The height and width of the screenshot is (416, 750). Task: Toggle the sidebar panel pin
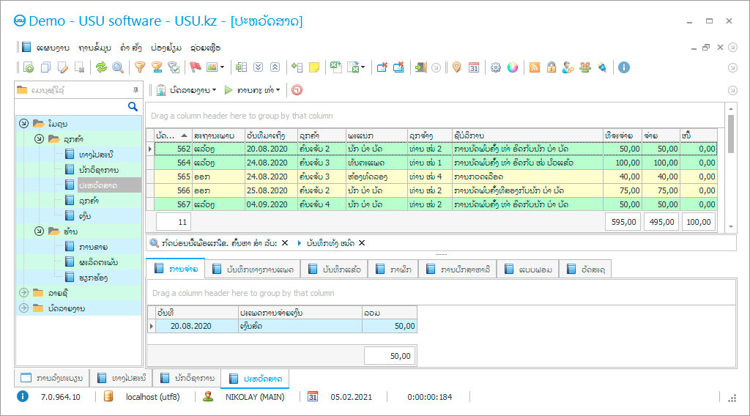pyautogui.click(x=135, y=90)
